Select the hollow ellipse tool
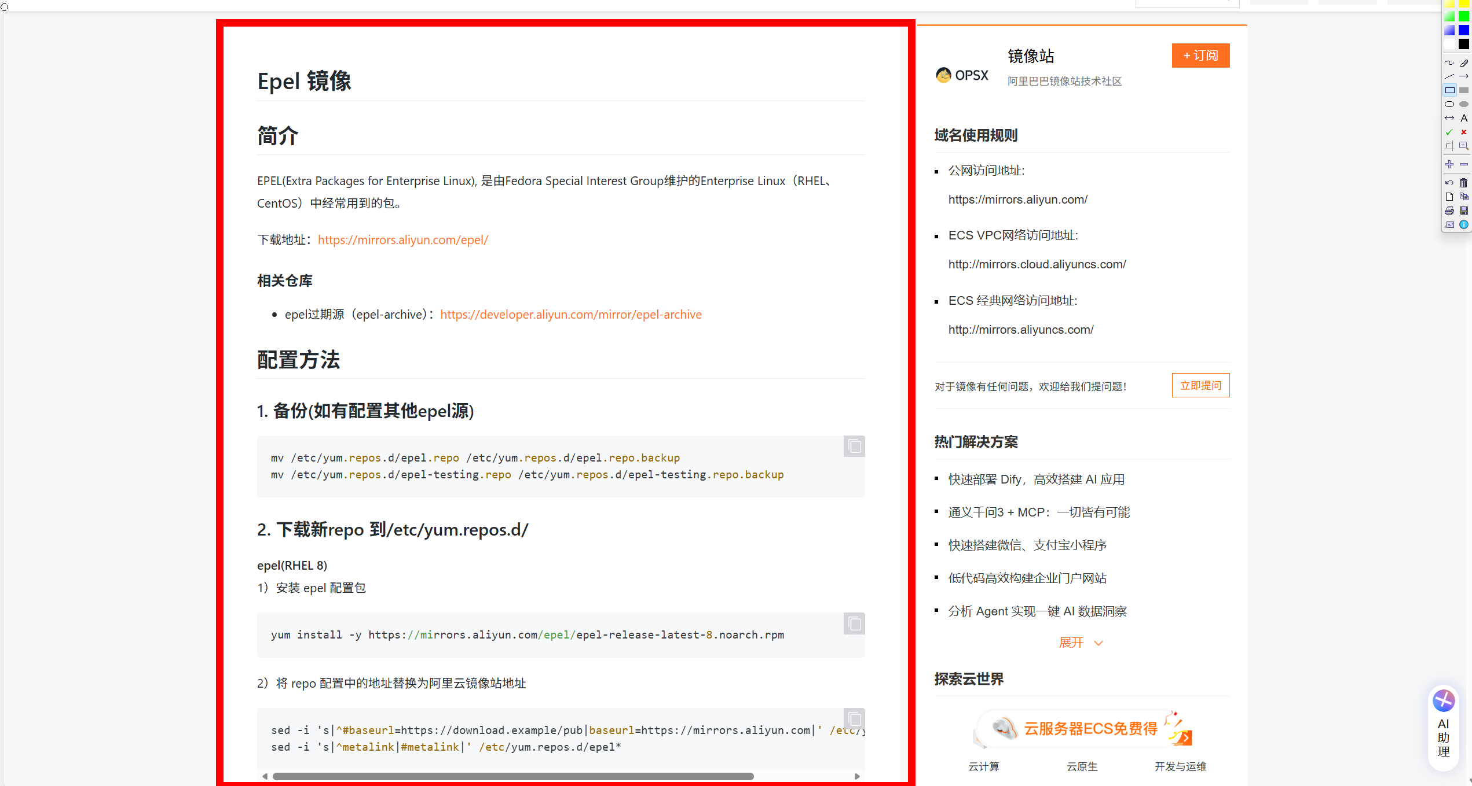Image resolution: width=1472 pixels, height=786 pixels. (x=1449, y=104)
